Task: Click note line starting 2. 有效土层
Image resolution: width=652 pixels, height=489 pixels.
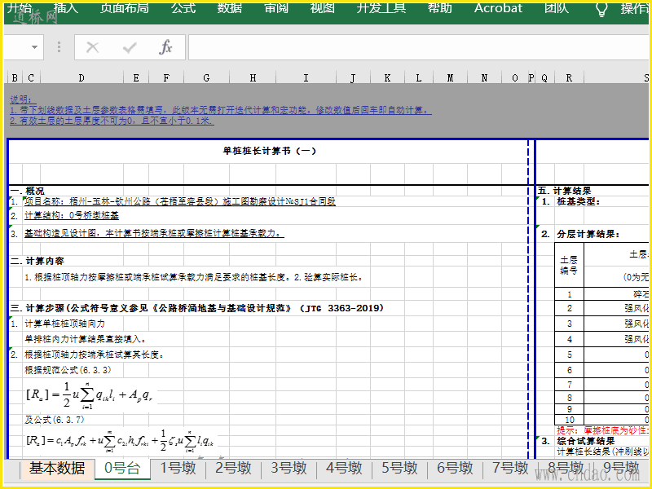Action: click(112, 121)
